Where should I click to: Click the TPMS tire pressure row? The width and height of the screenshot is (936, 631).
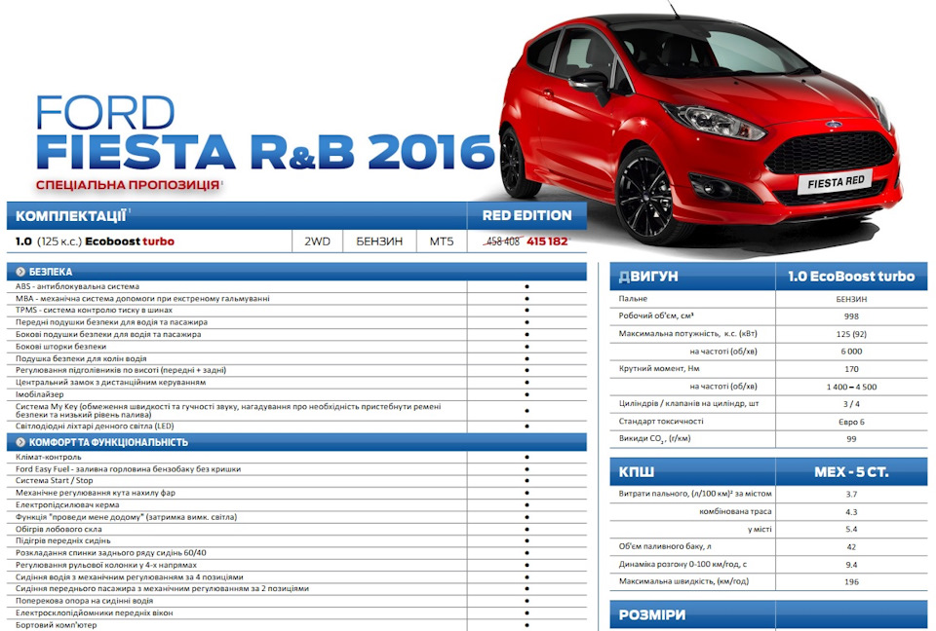point(296,310)
